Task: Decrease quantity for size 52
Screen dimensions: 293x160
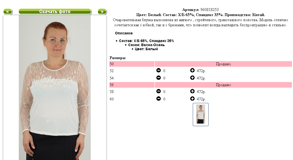Action: tap(158, 70)
